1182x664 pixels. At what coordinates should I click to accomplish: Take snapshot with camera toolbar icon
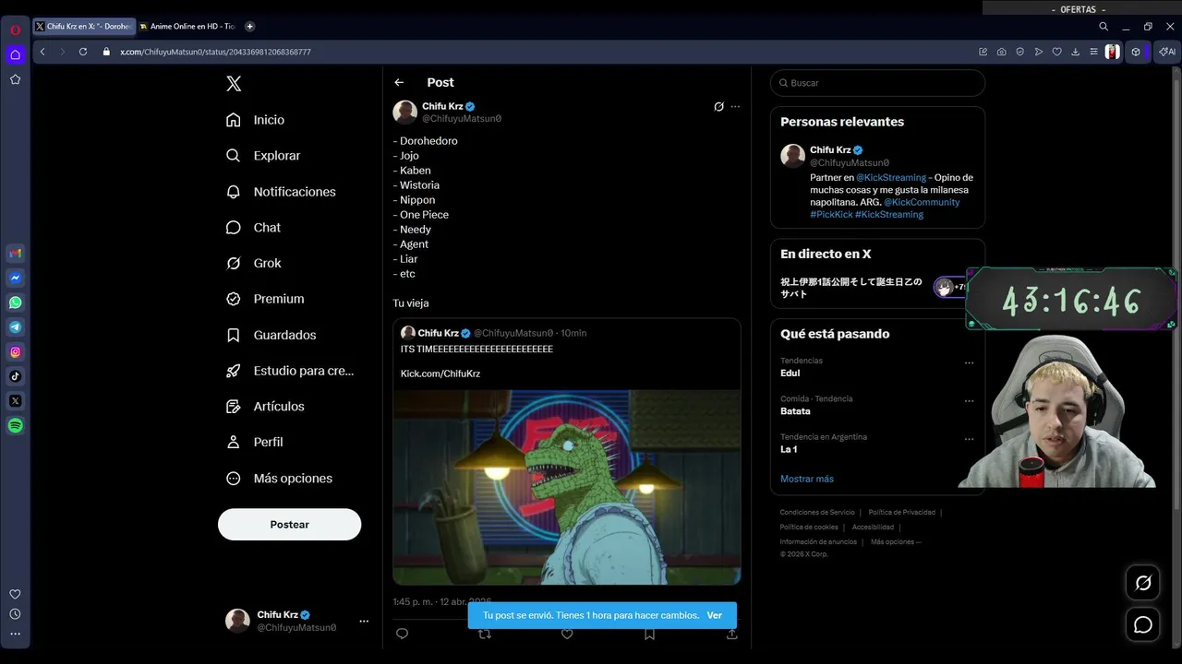1002,52
